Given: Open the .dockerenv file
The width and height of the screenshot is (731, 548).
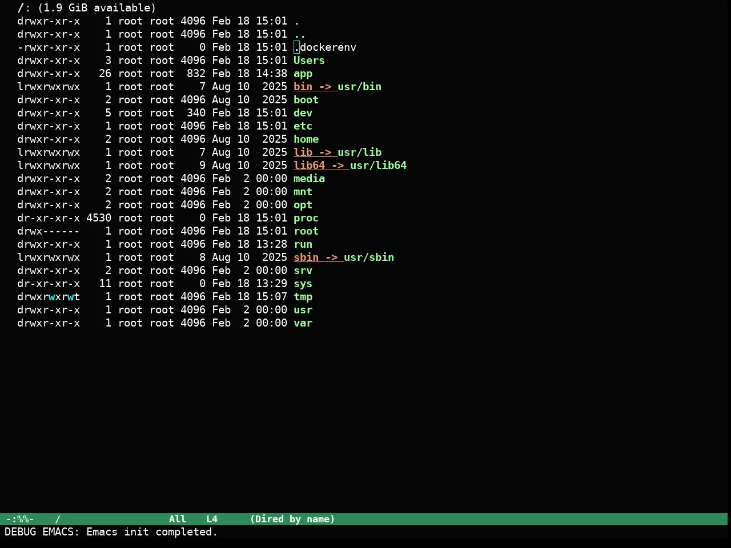Looking at the screenshot, I should coord(325,47).
